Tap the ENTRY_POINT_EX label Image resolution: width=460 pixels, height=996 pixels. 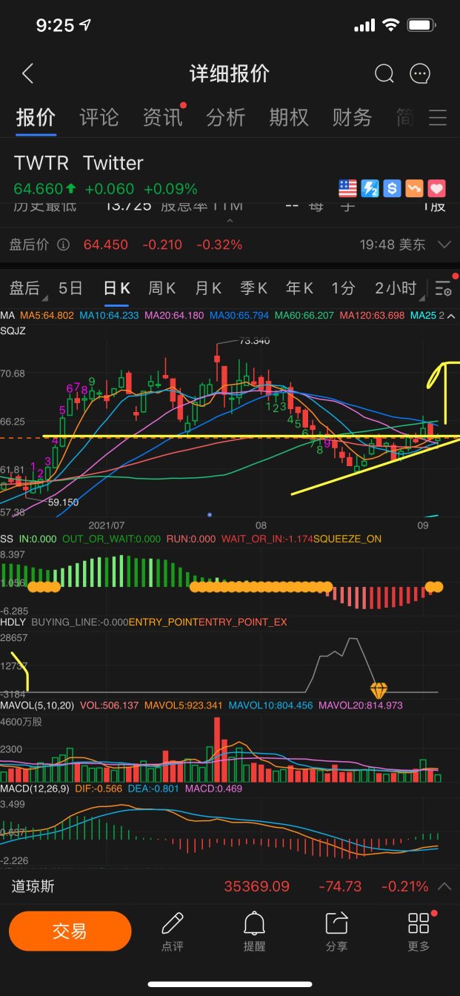(x=242, y=622)
